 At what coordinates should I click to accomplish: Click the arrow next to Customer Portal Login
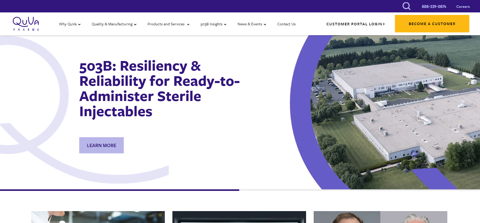pos(384,24)
